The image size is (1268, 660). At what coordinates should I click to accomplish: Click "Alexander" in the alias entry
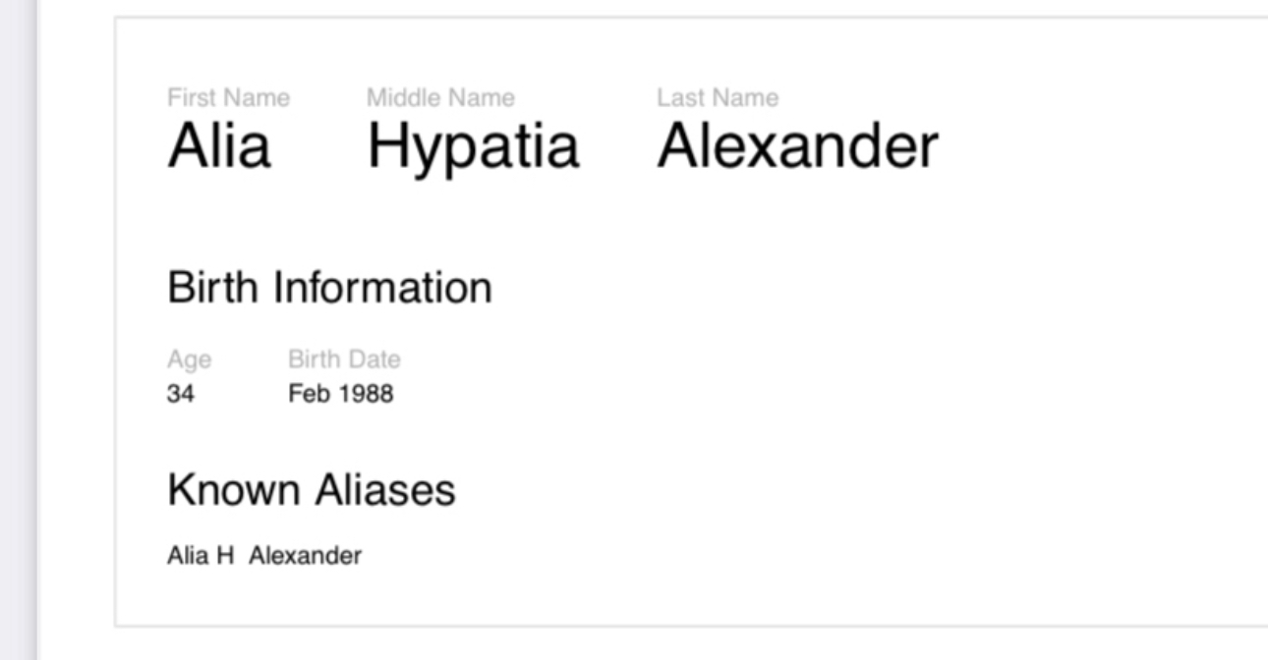click(305, 556)
